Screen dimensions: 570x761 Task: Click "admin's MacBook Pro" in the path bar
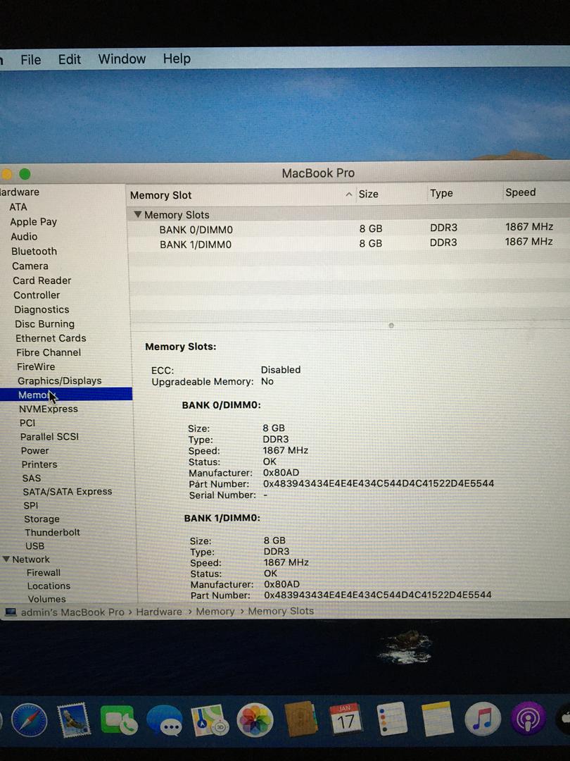72,612
